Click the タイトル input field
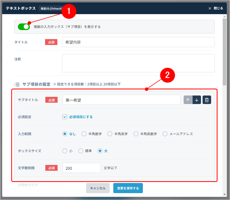The height and width of the screenshot is (200, 230). coord(138,42)
